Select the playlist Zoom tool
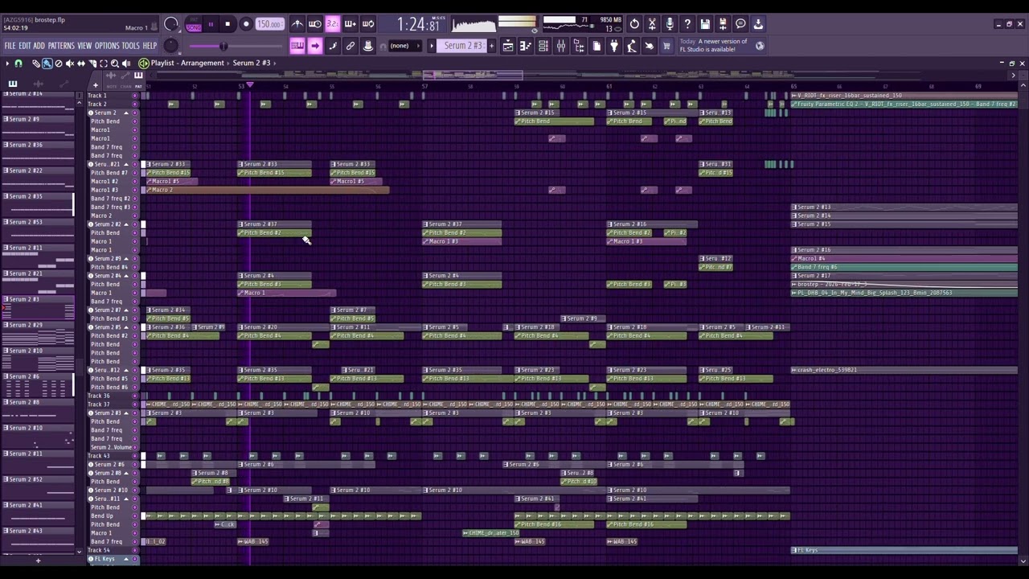 [x=114, y=63]
